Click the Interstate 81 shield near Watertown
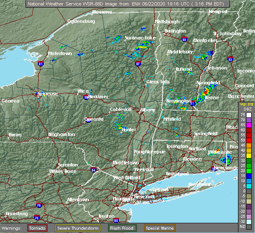Screen dimensions: 255x233 (41, 64)
